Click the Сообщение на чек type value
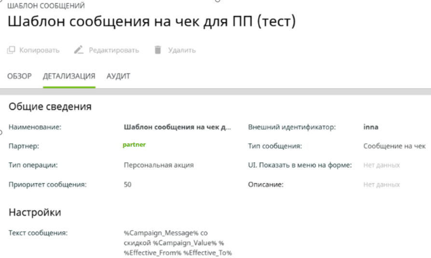Image resolution: width=431 pixels, height=258 pixels. [x=394, y=146]
